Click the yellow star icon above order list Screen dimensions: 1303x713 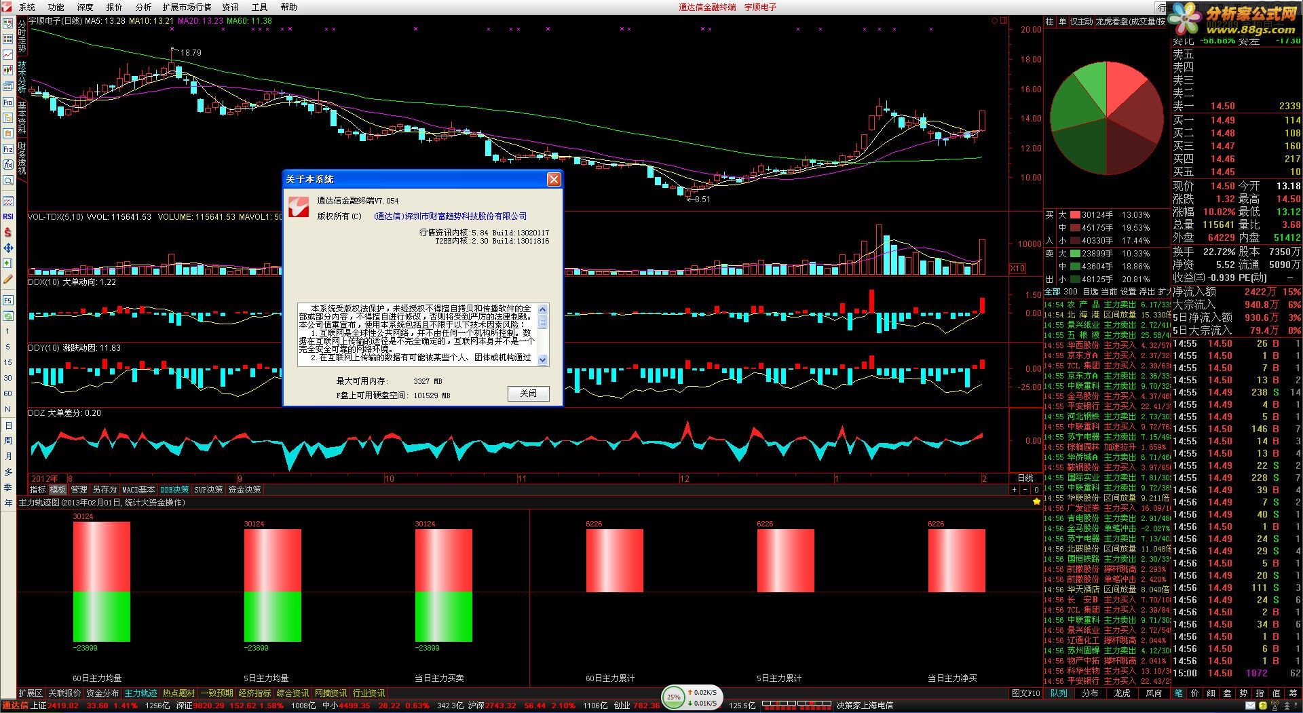tap(1036, 502)
